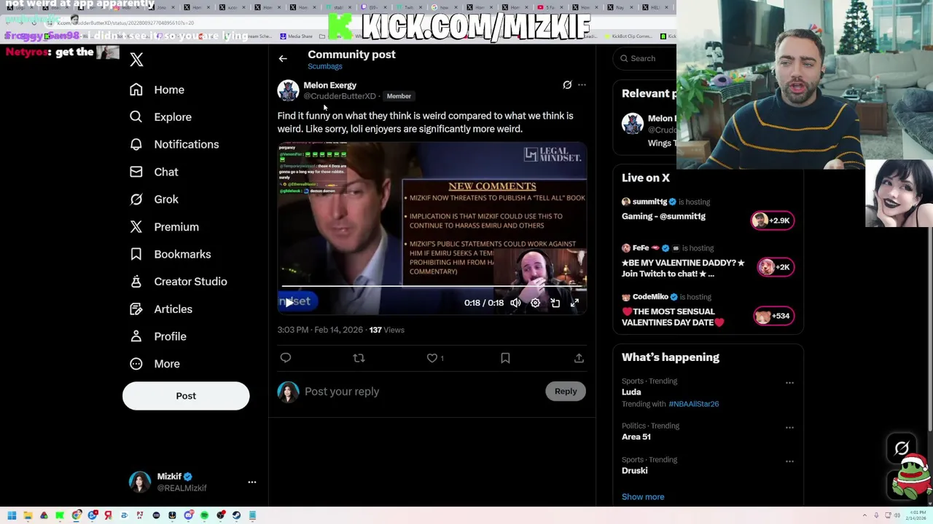Screen dimensions: 933x524
Task: Click the video progress bar
Action: pos(432,287)
